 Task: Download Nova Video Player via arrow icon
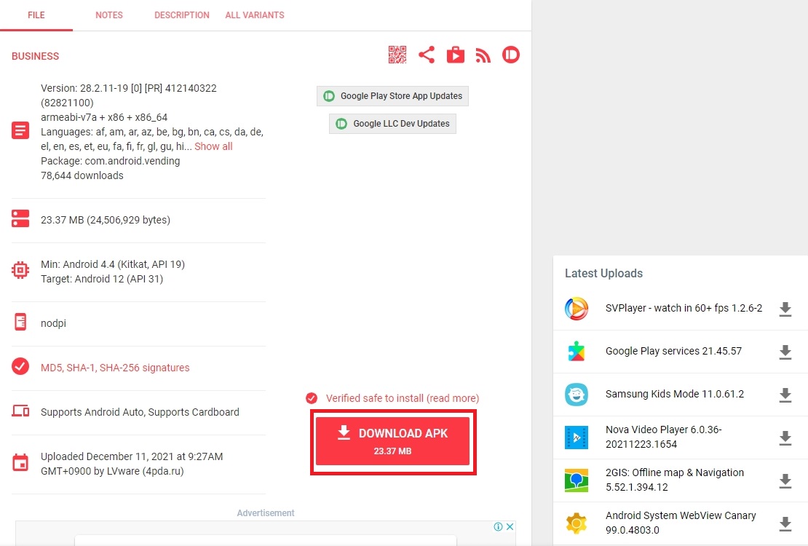pos(785,438)
